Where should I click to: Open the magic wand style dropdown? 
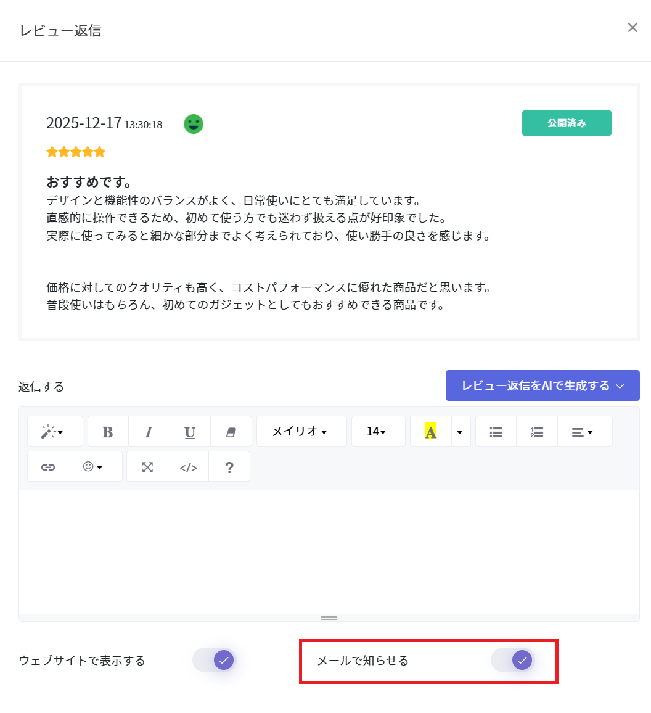point(54,432)
